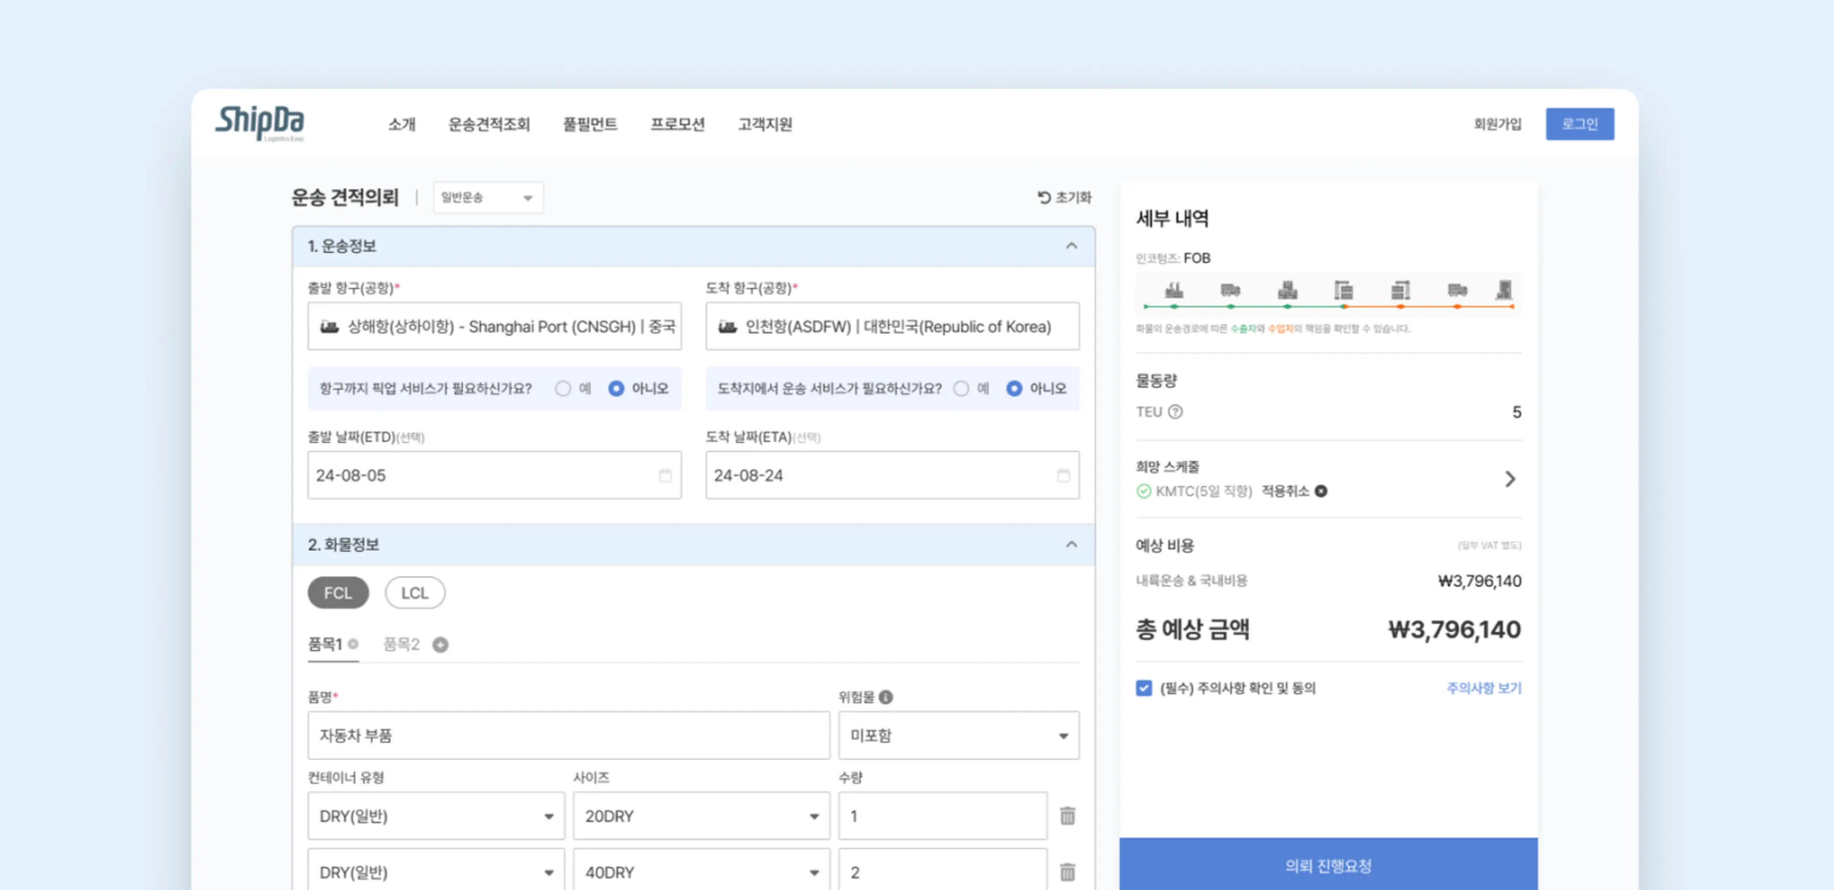This screenshot has height=890, width=1834.
Task: Expand 희망 스케줄 with the right chevron
Action: click(x=1510, y=479)
